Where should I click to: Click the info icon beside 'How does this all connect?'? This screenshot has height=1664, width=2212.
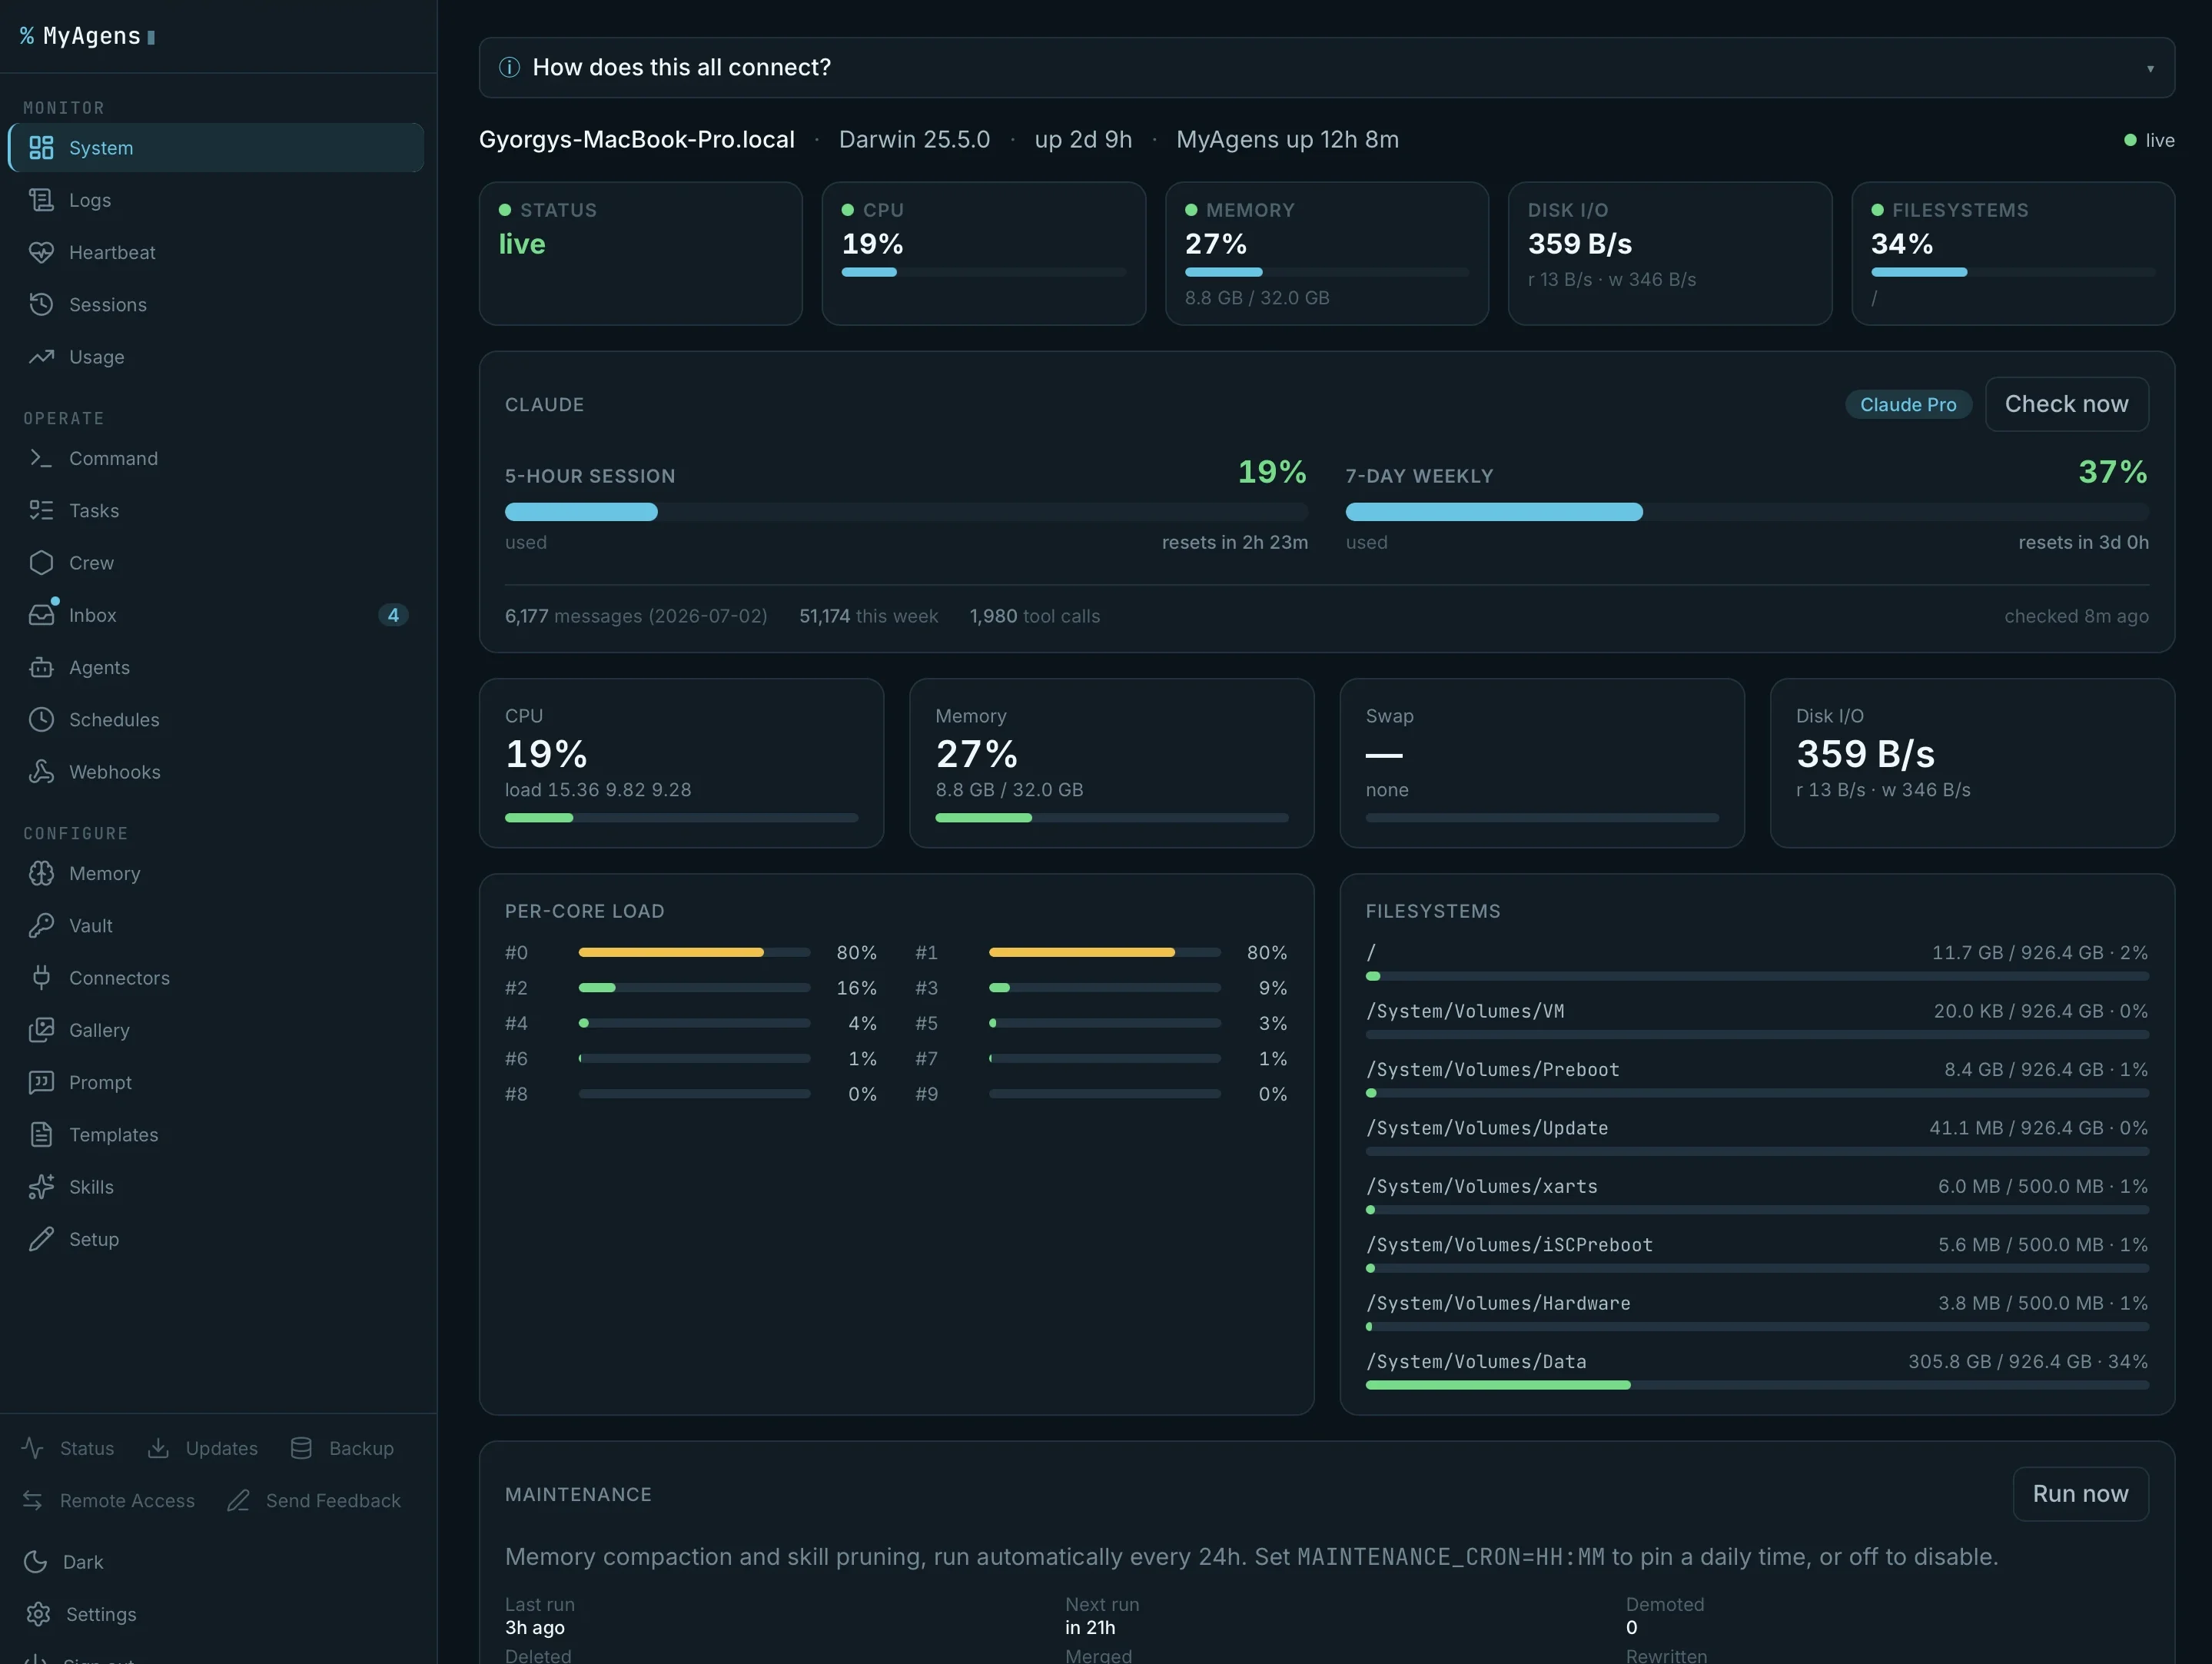pos(509,67)
